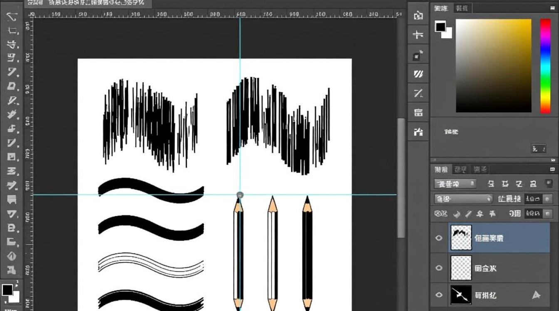
Task: Click the rainbow hue strip in Color panel
Action: point(545,66)
